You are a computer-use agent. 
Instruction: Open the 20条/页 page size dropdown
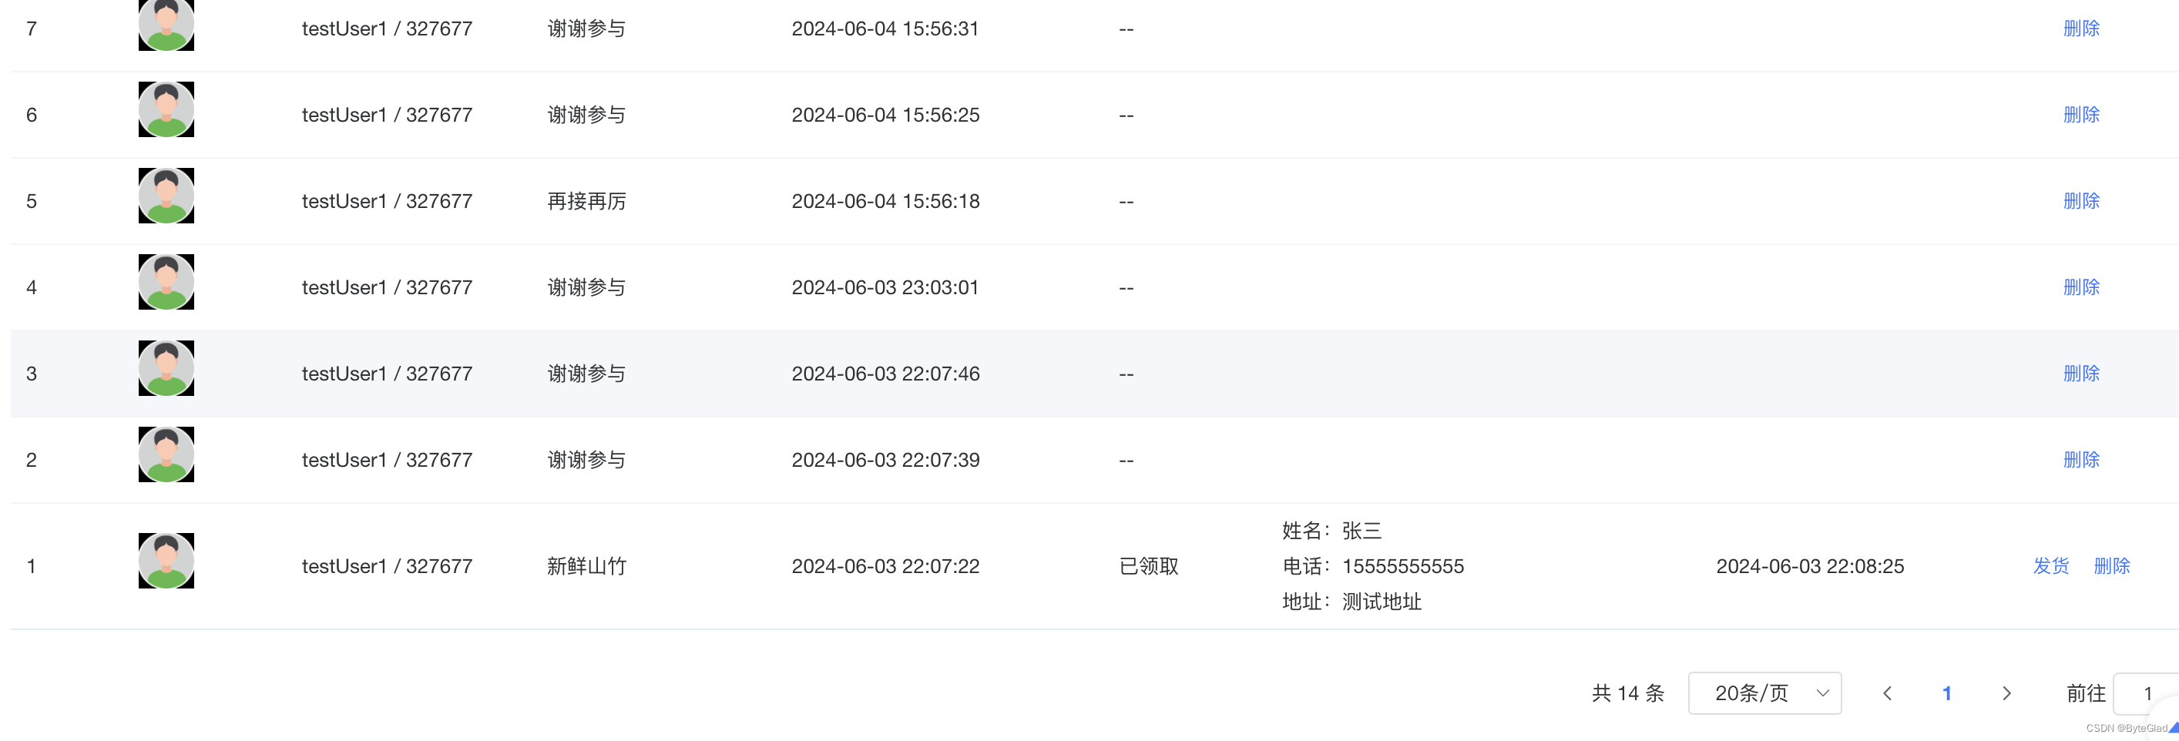tap(1764, 694)
